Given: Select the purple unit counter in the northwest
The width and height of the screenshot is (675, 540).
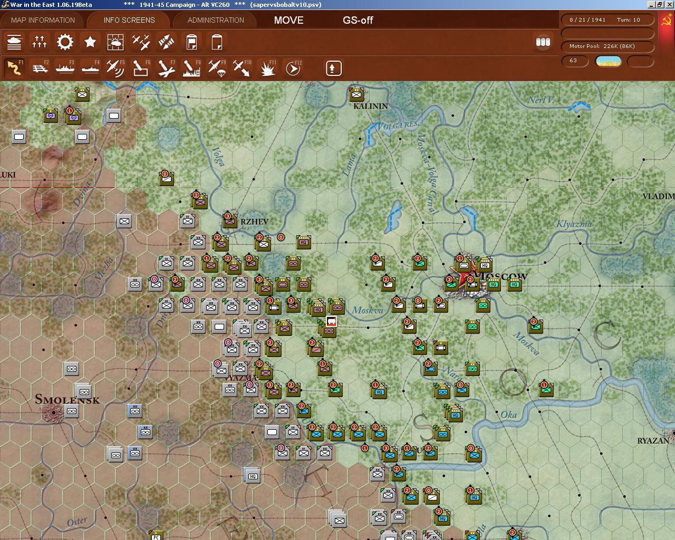Looking at the screenshot, I should [51, 115].
